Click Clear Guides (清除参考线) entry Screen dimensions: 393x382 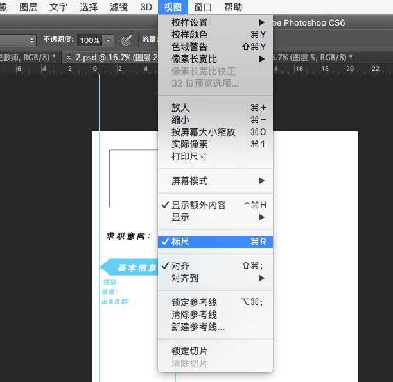(215, 315)
